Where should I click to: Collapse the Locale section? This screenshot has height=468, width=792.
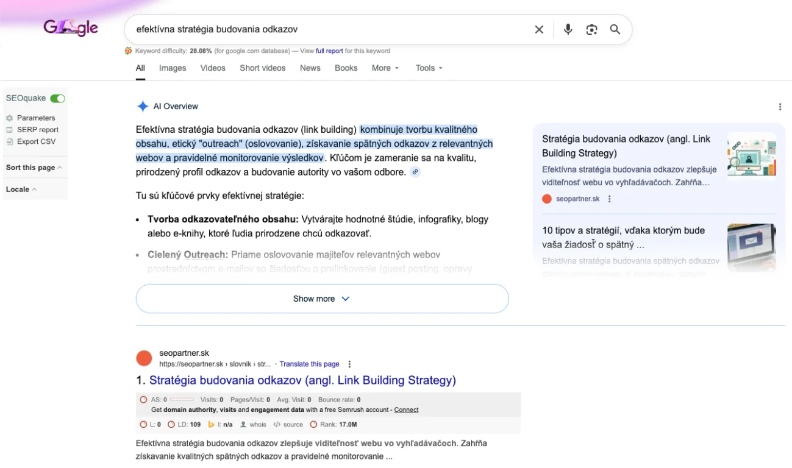point(21,190)
